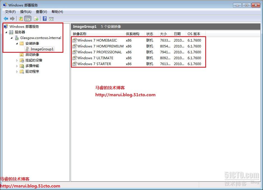Viewport: 263px width, 190px height.
Task: Sort by 大小 column header
Action: (165, 34)
